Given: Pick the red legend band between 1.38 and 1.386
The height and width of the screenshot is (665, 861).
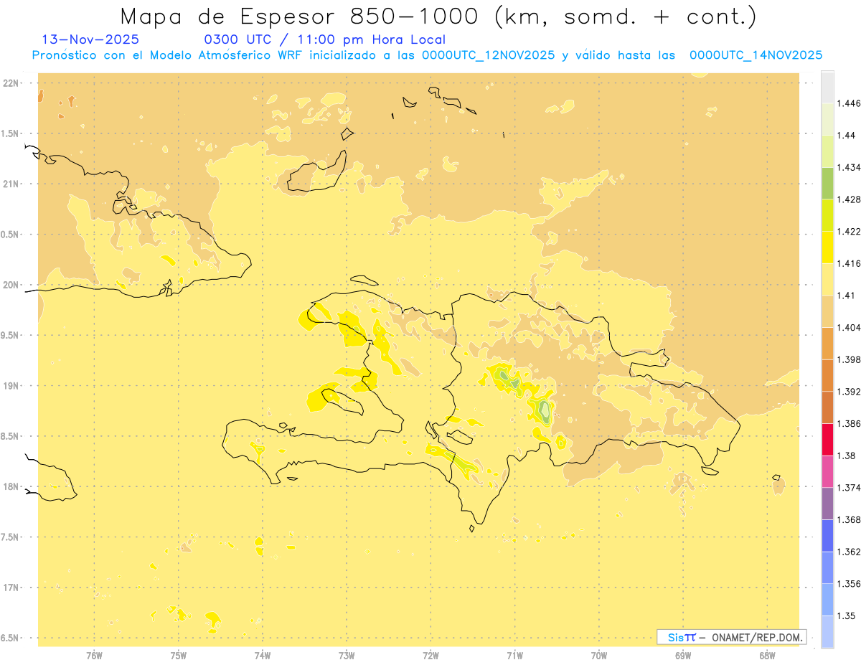Looking at the screenshot, I should pos(827,439).
